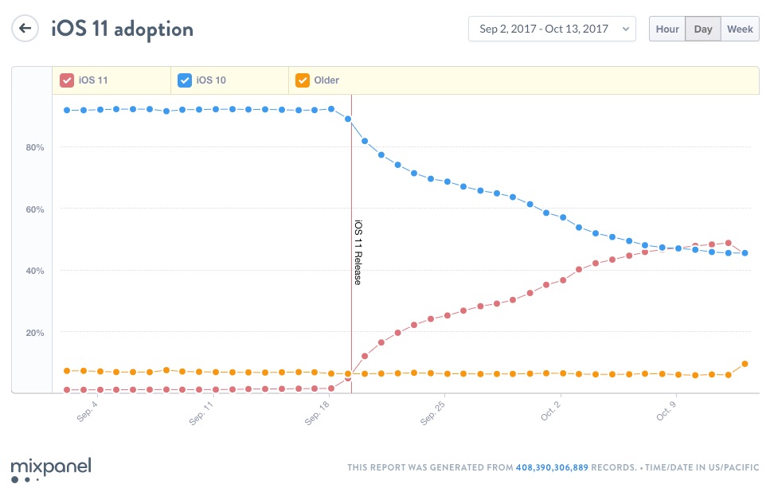Image resolution: width=770 pixels, height=492 pixels.
Task: Click the 408,390,306,889 records link
Action: [x=552, y=467]
